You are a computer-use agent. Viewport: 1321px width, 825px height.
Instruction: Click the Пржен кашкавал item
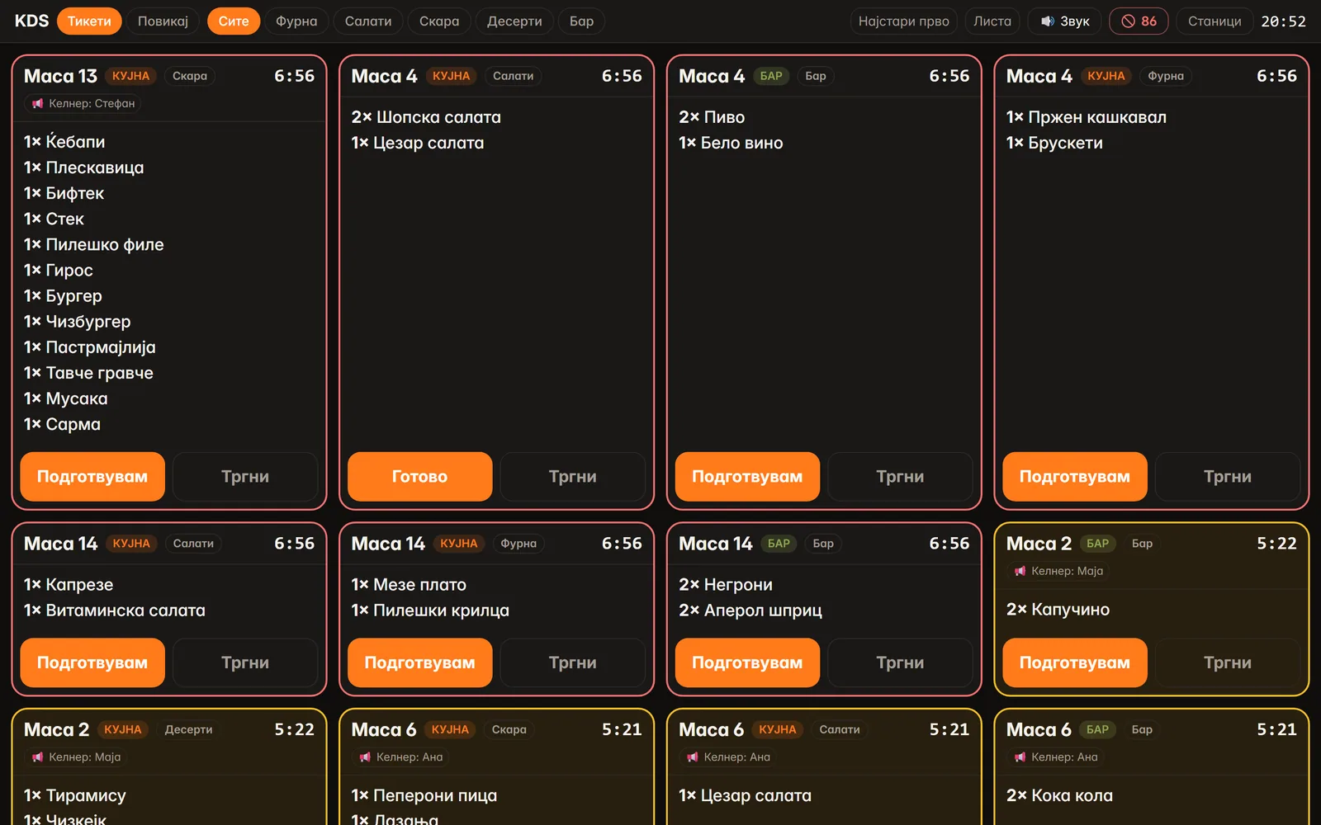pos(1087,117)
